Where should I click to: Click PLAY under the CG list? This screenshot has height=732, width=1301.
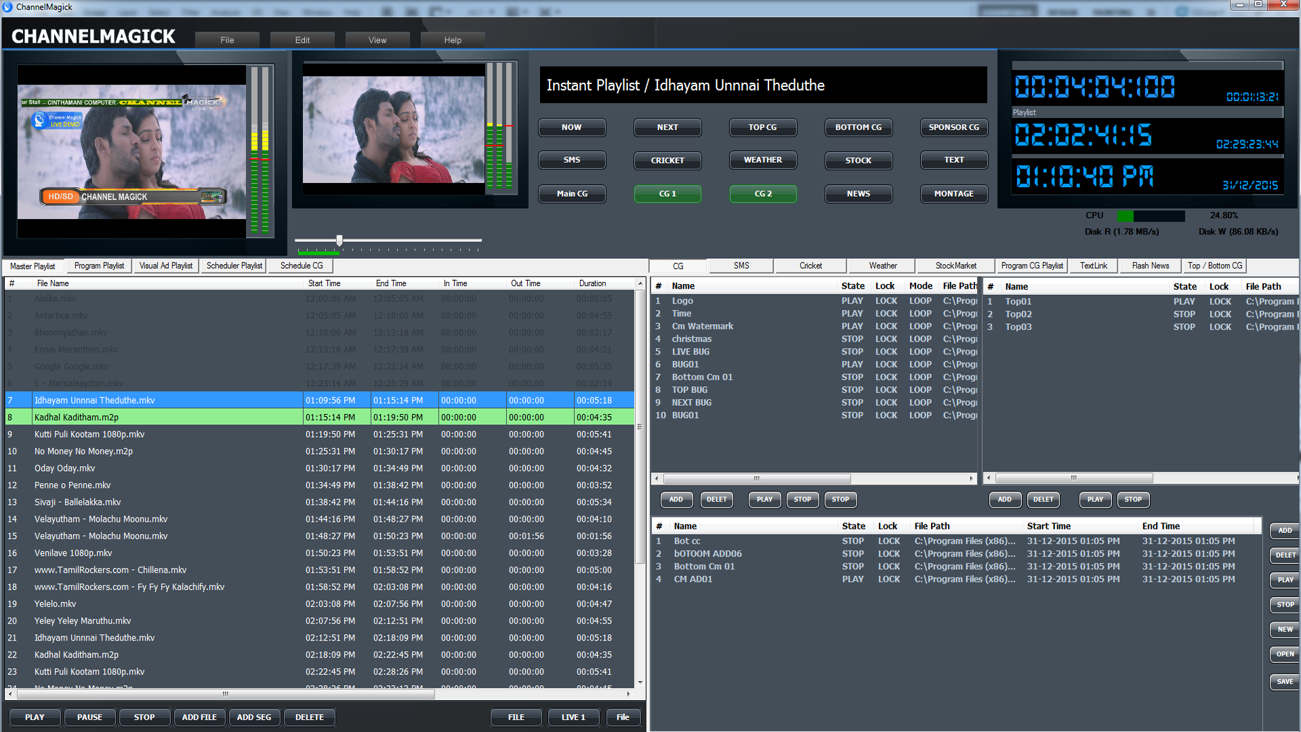(x=764, y=500)
